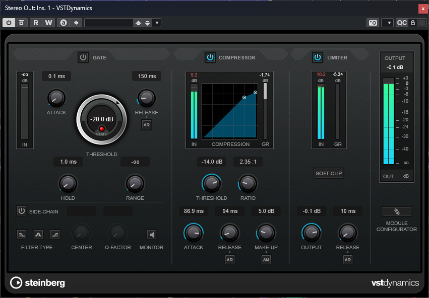The height and width of the screenshot is (298, 429).
Task: Click the copy A to B arrow button
Action: [76, 23]
